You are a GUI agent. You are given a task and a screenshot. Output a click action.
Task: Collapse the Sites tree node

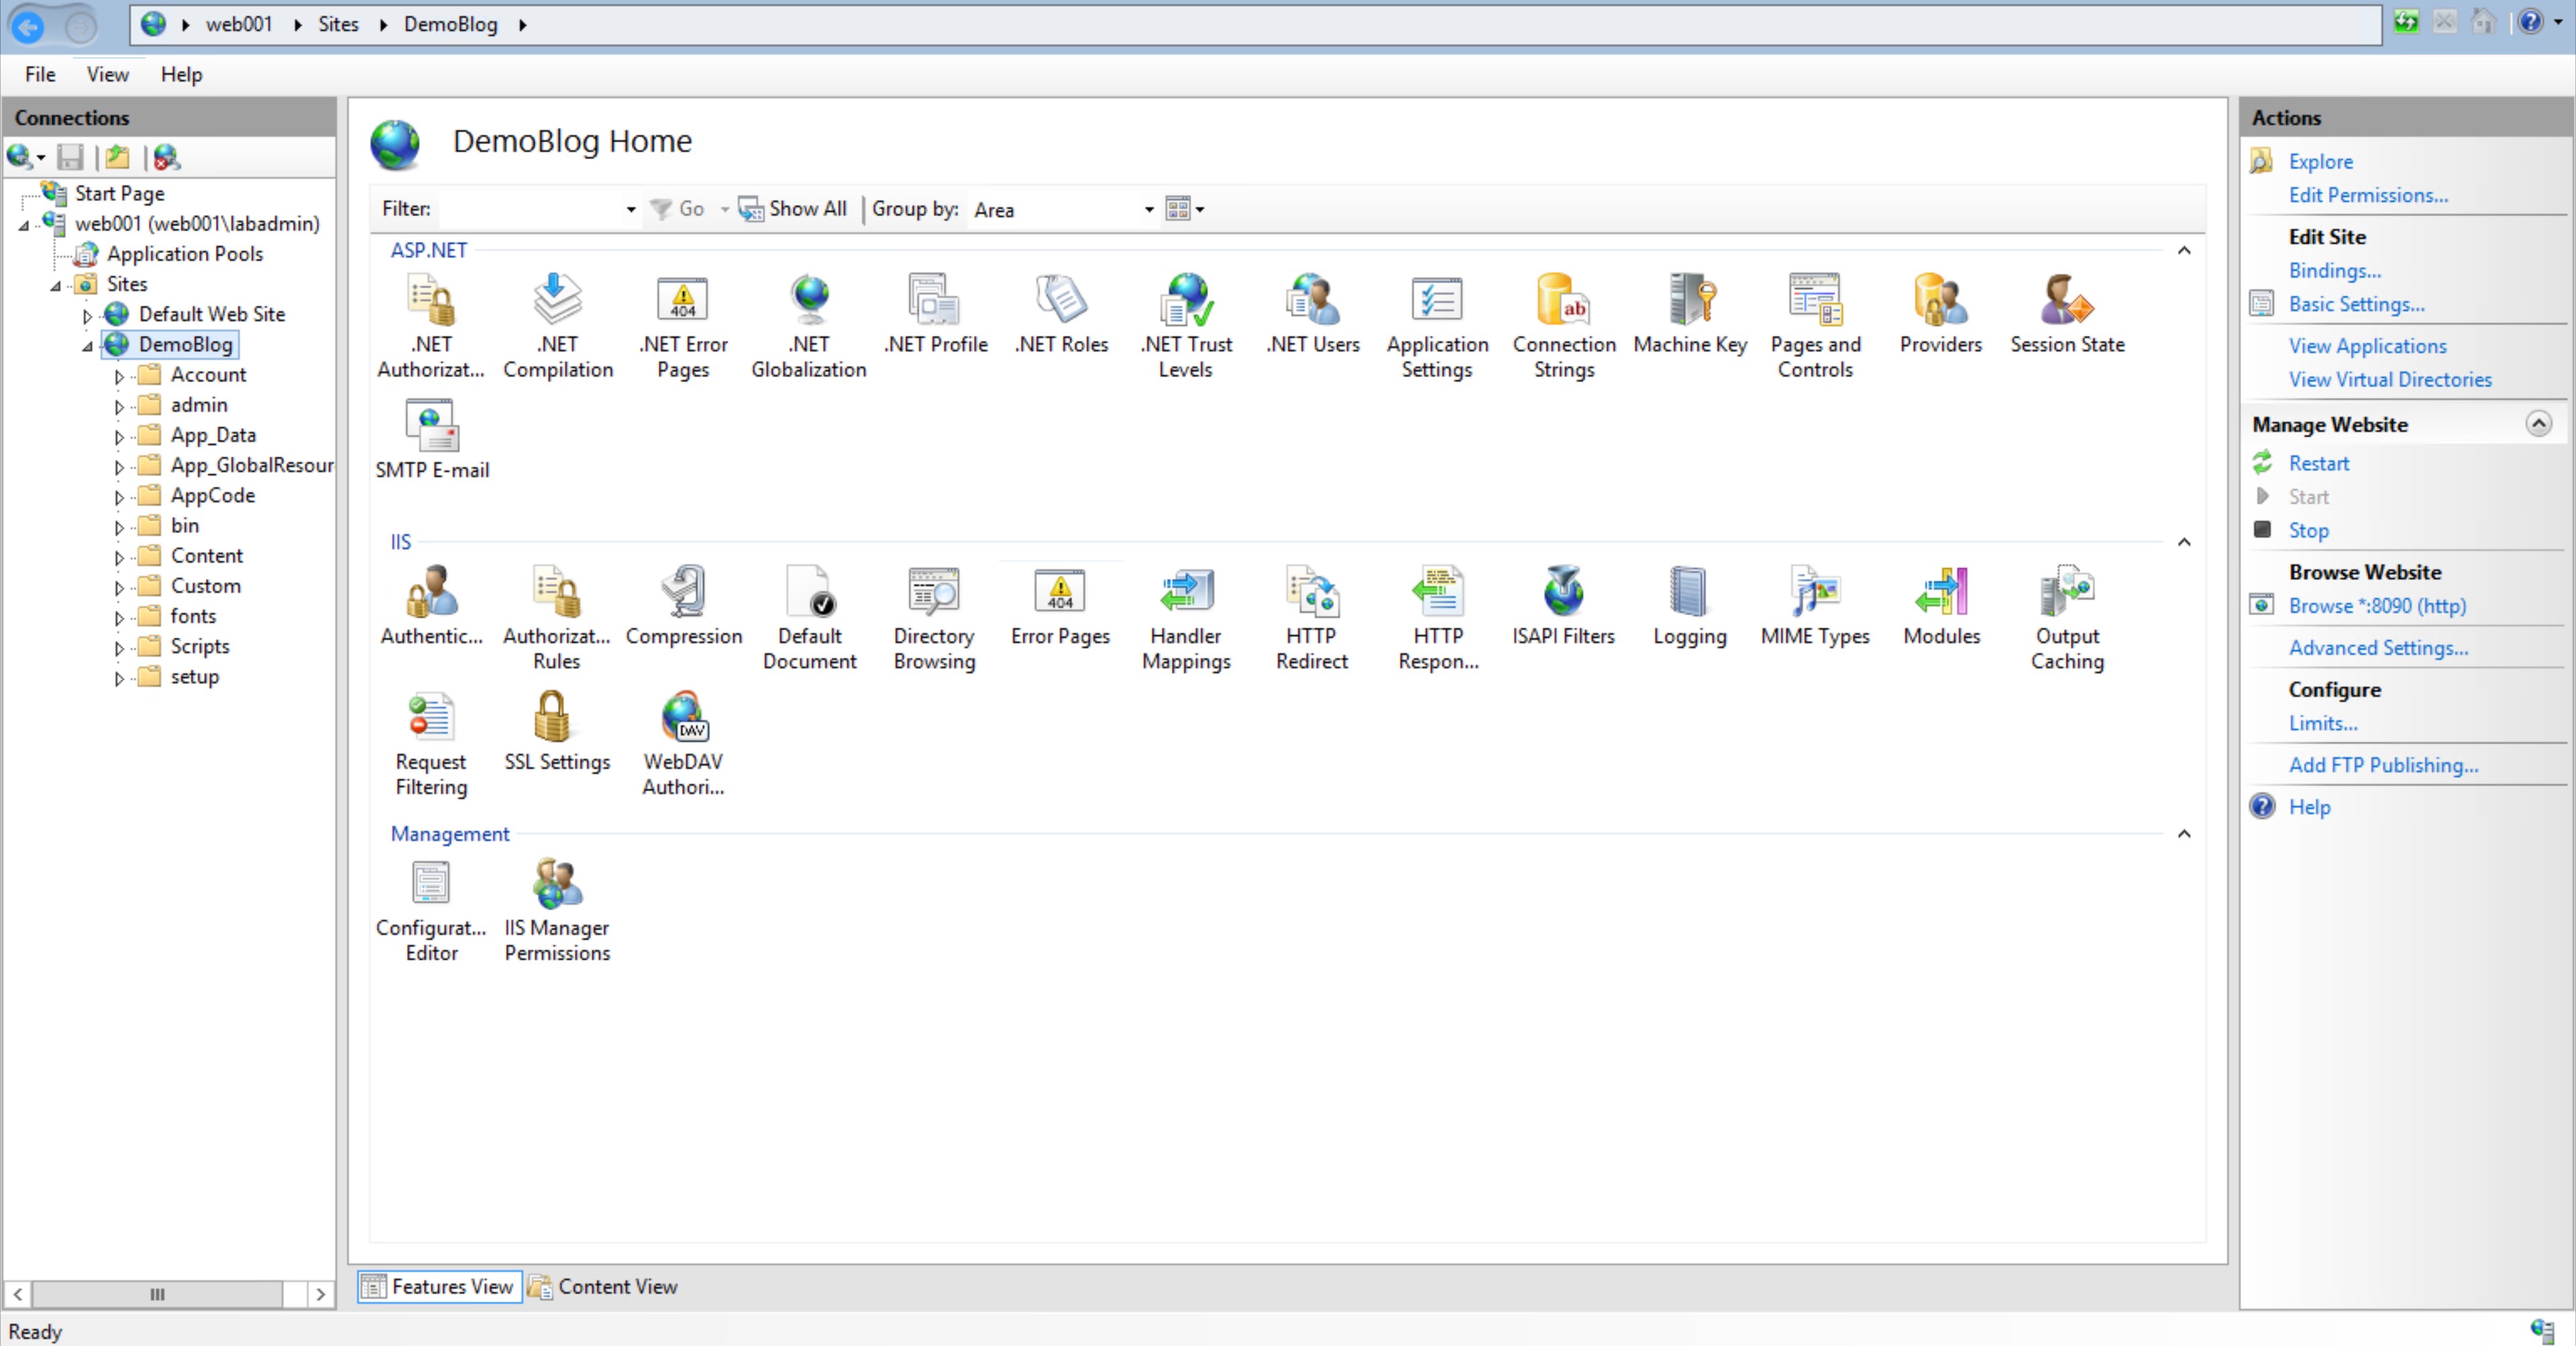click(x=56, y=286)
